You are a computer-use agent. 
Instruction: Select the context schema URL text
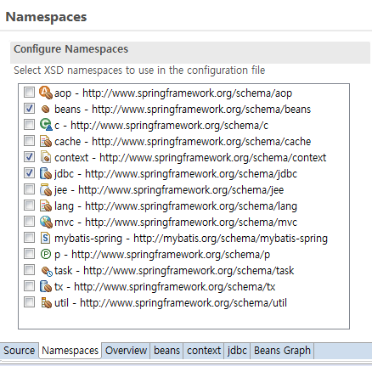click(x=212, y=158)
